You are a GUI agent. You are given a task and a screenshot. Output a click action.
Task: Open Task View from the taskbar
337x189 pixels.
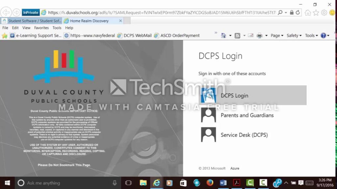128,183
